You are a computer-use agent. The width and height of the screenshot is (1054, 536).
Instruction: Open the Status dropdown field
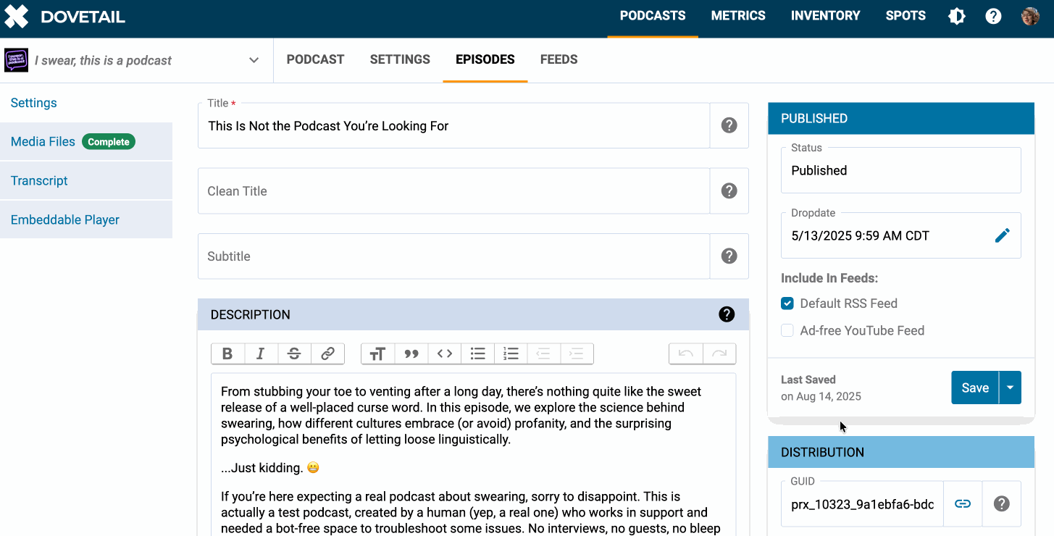tap(900, 171)
